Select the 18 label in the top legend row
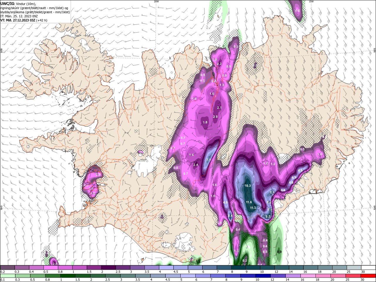Image resolution: width=376 pixels, height=282 pixels. 319,272
